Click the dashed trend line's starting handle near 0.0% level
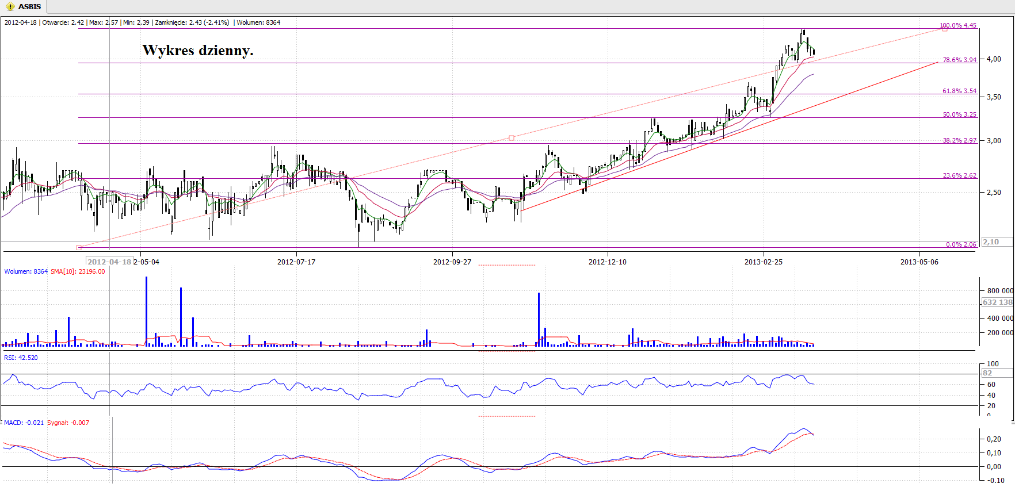This screenshot has height=487, width=1015. tap(79, 247)
